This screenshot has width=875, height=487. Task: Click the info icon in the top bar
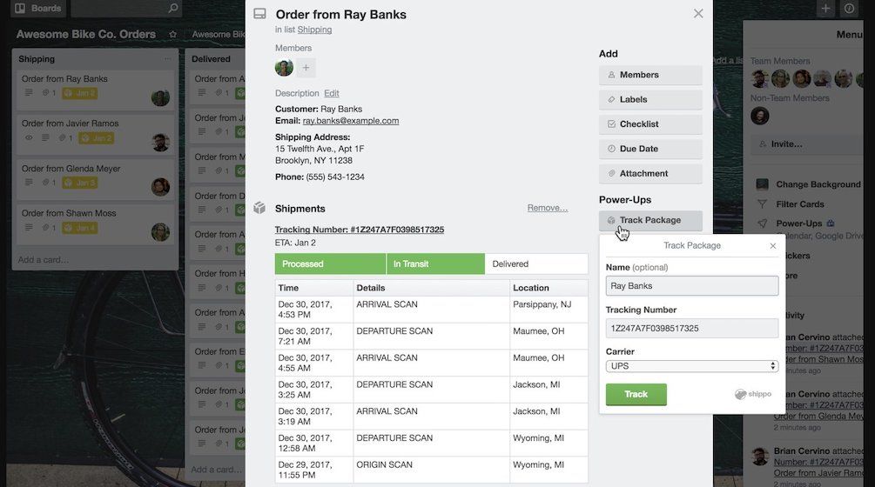pyautogui.click(x=849, y=9)
